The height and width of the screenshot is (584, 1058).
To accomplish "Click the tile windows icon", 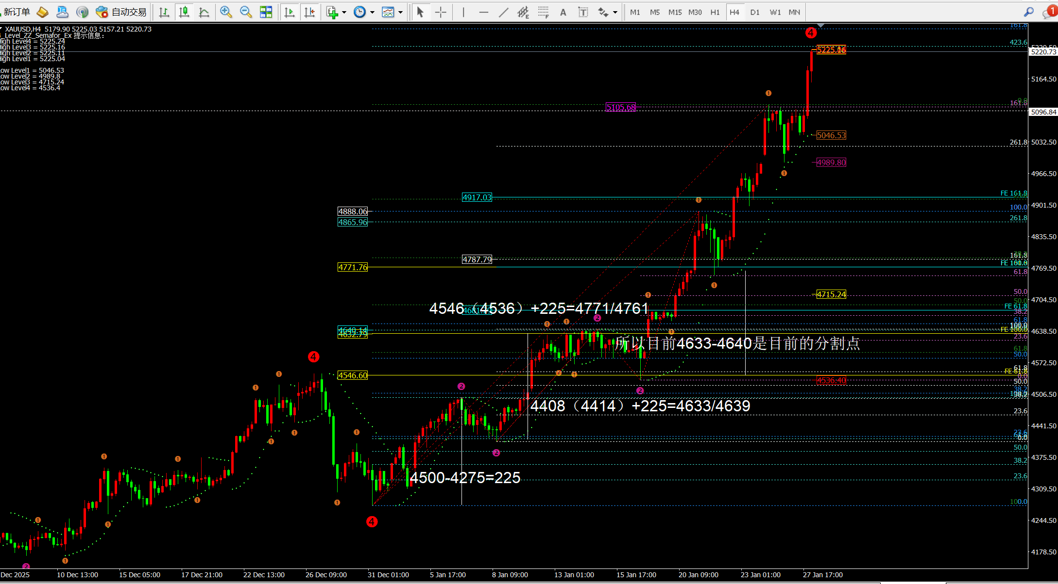I will pyautogui.click(x=266, y=12).
